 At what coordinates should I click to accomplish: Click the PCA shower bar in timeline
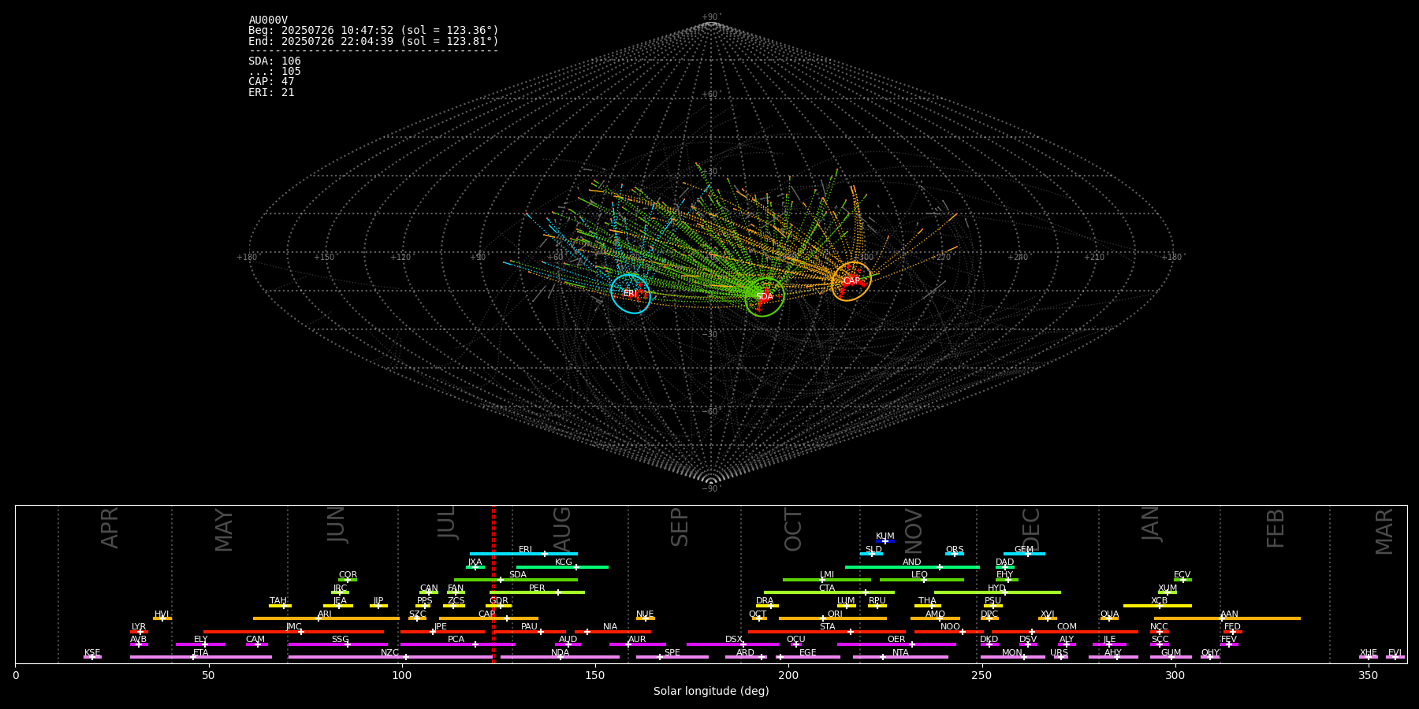point(457,644)
